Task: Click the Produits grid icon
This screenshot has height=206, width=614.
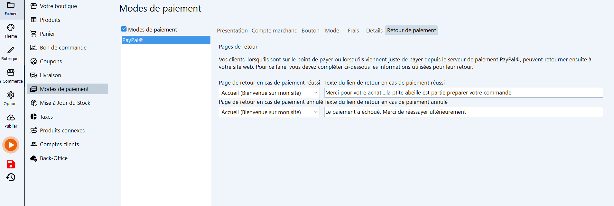Action: click(x=33, y=20)
